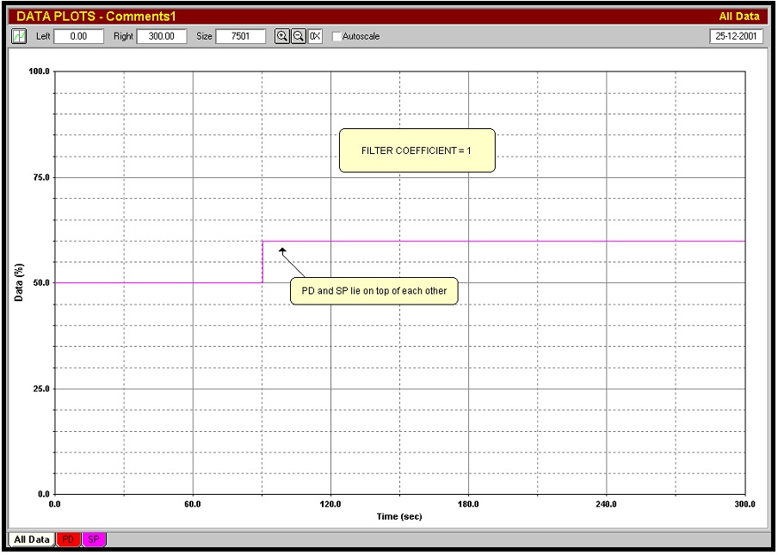Click the All Data label in title bar
Viewport: 778px width, 555px height.
click(x=742, y=15)
